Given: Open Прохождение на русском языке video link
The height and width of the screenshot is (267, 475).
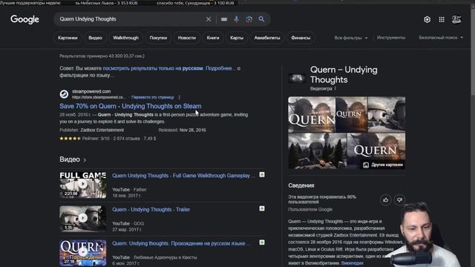Looking at the screenshot, I should click(181, 243).
